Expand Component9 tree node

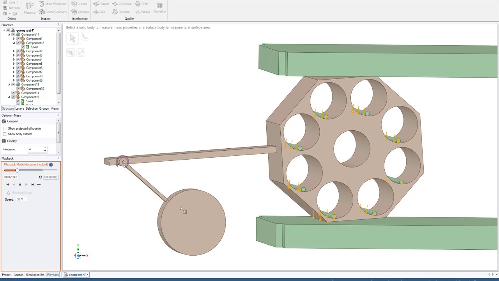(x=14, y=80)
